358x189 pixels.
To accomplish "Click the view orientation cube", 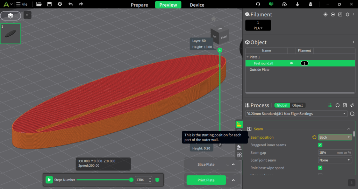I will tap(220, 35).
